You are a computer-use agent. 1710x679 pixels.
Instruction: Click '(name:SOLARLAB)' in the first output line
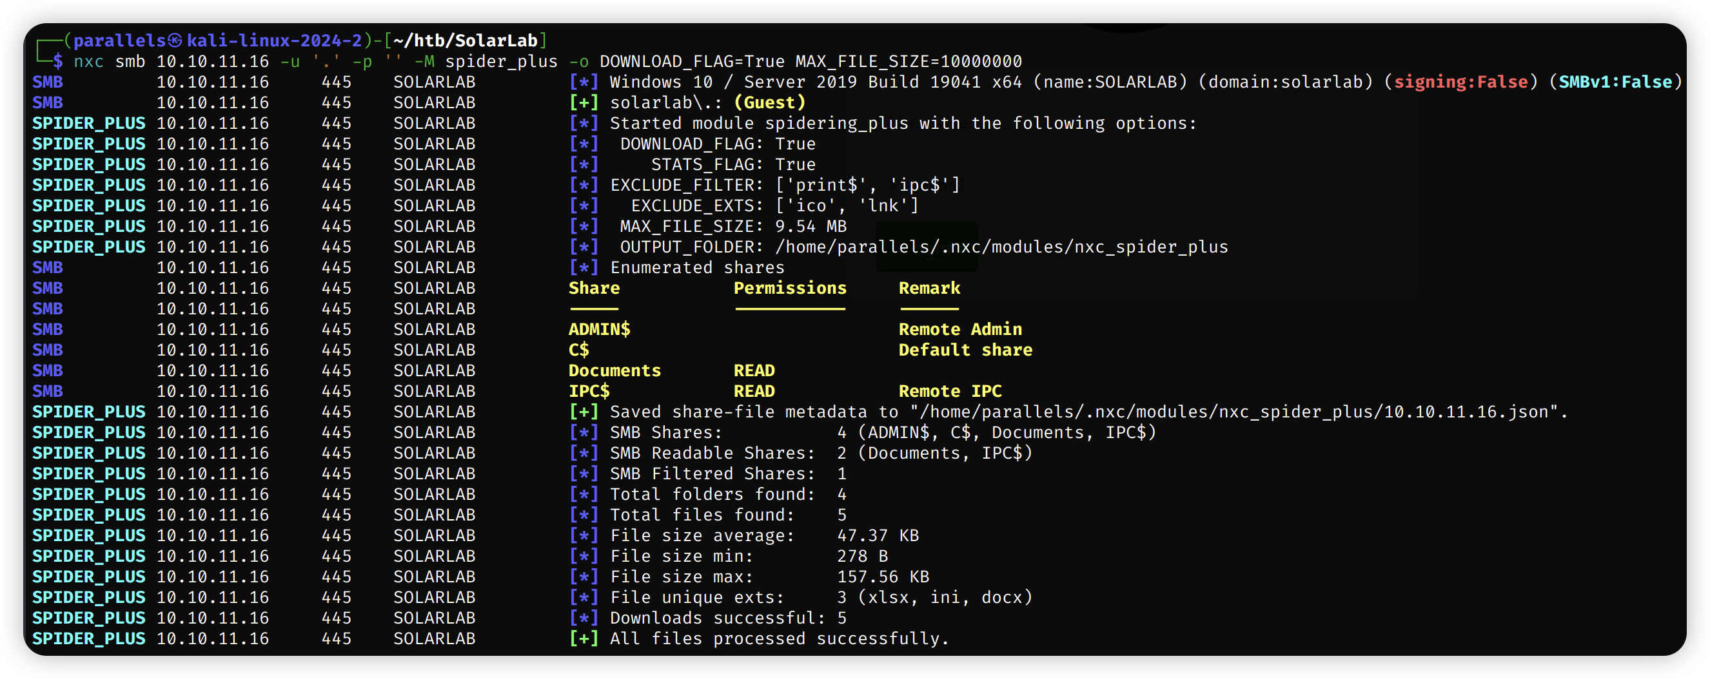1109,82
